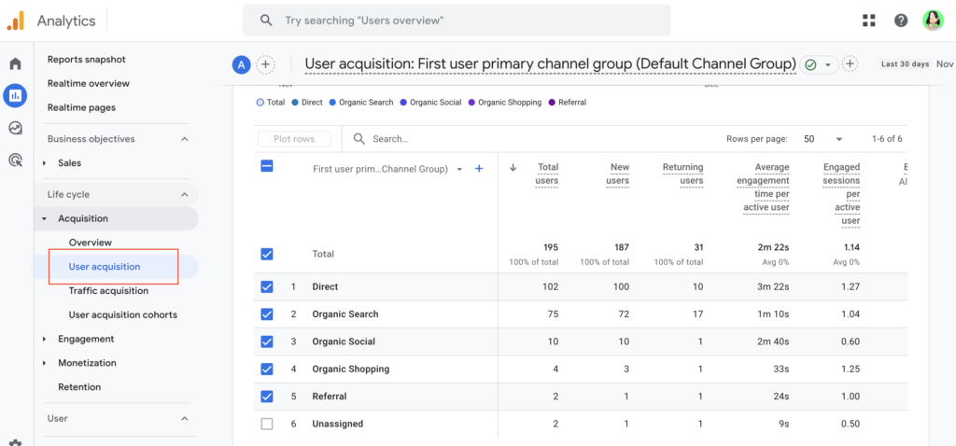Expand the Sales tree item
Viewport: 956px width, 446px height.
45,163
